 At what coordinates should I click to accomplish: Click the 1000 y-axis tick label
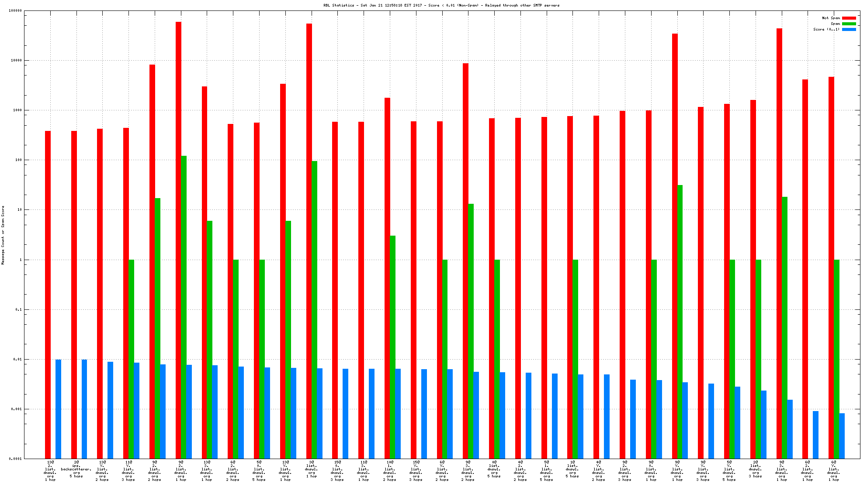[17, 110]
